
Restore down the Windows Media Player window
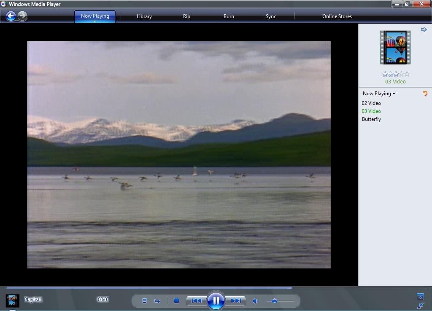pyautogui.click(x=407, y=4)
